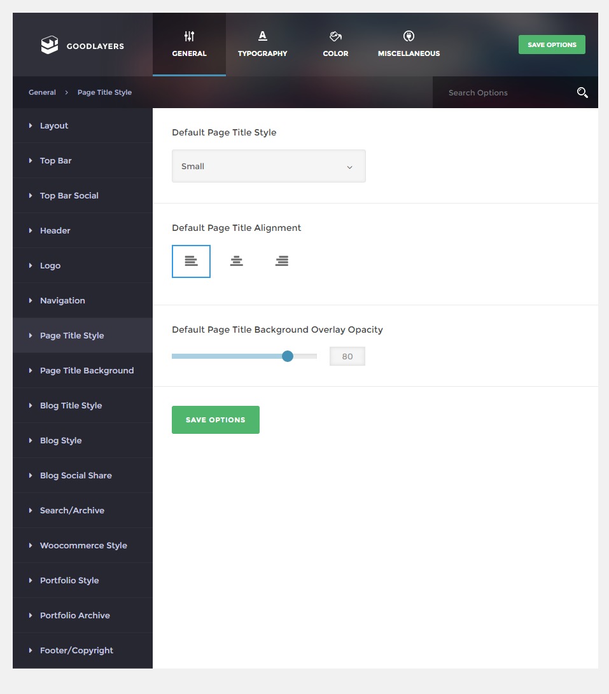Click the General breadcrumb link
This screenshot has width=609, height=694.
tap(42, 92)
